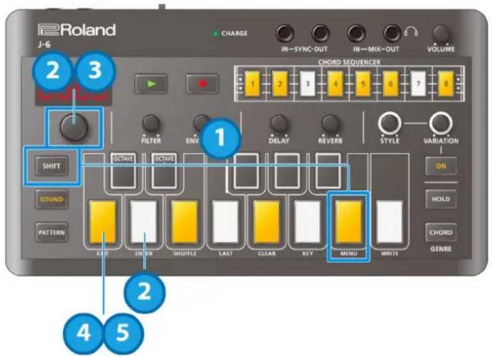Click the large value knob below display

74,127
